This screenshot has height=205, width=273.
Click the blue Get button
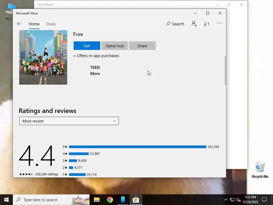(x=87, y=46)
